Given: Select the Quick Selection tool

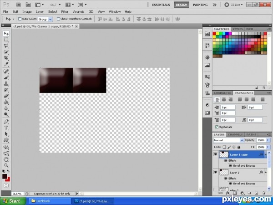Looking at the screenshot, I should (6, 52).
